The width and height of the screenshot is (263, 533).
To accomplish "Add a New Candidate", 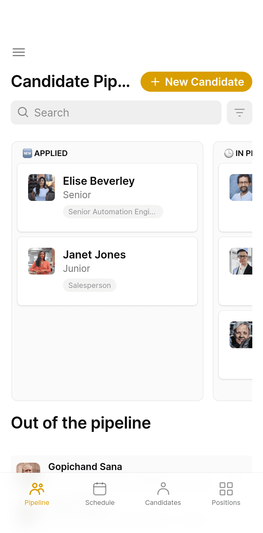I will 196,82.
